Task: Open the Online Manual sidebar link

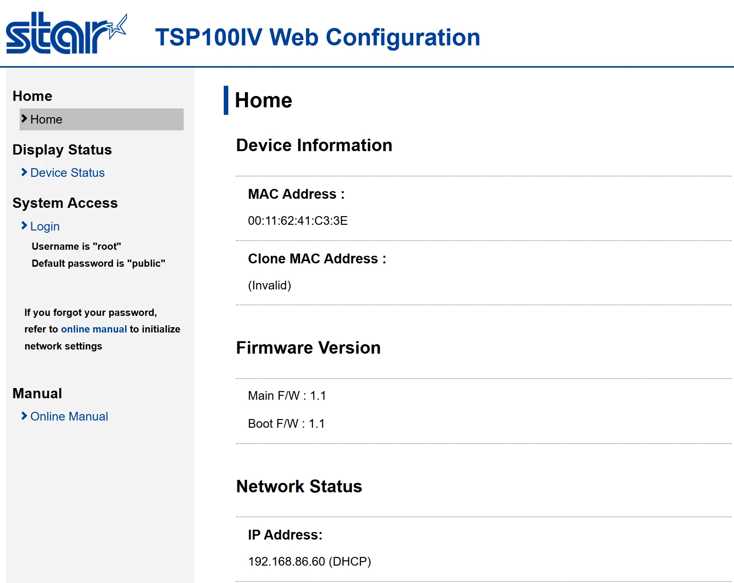Action: (x=69, y=416)
